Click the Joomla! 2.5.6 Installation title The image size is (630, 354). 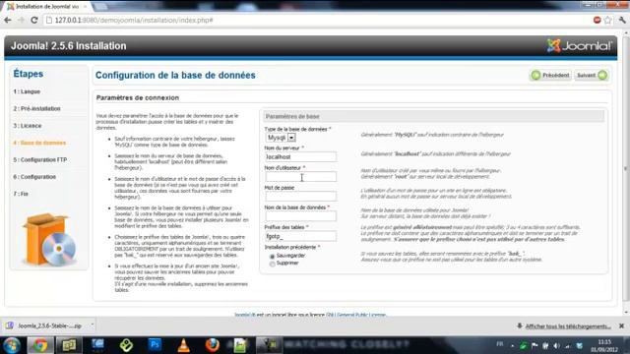[69, 46]
